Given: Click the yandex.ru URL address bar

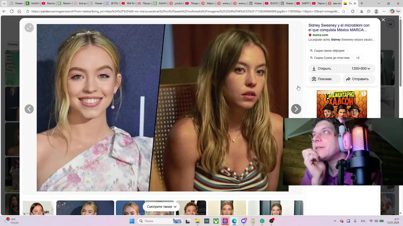Looking at the screenshot, I should tap(185, 11).
